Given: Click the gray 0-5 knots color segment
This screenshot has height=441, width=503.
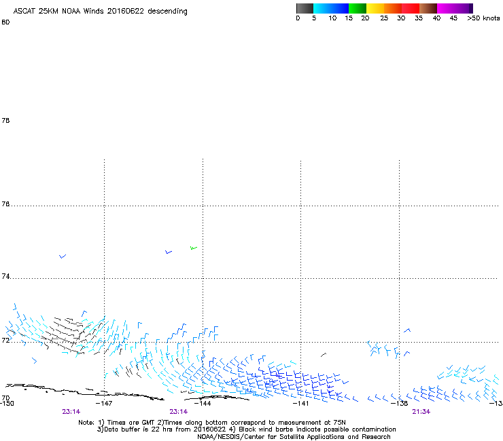Looking at the screenshot, I should pos(305,8).
